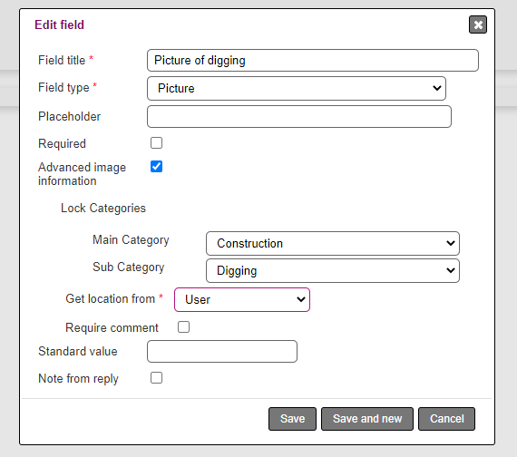Open the Main Category dropdown
This screenshot has height=457, width=517.
pos(333,243)
